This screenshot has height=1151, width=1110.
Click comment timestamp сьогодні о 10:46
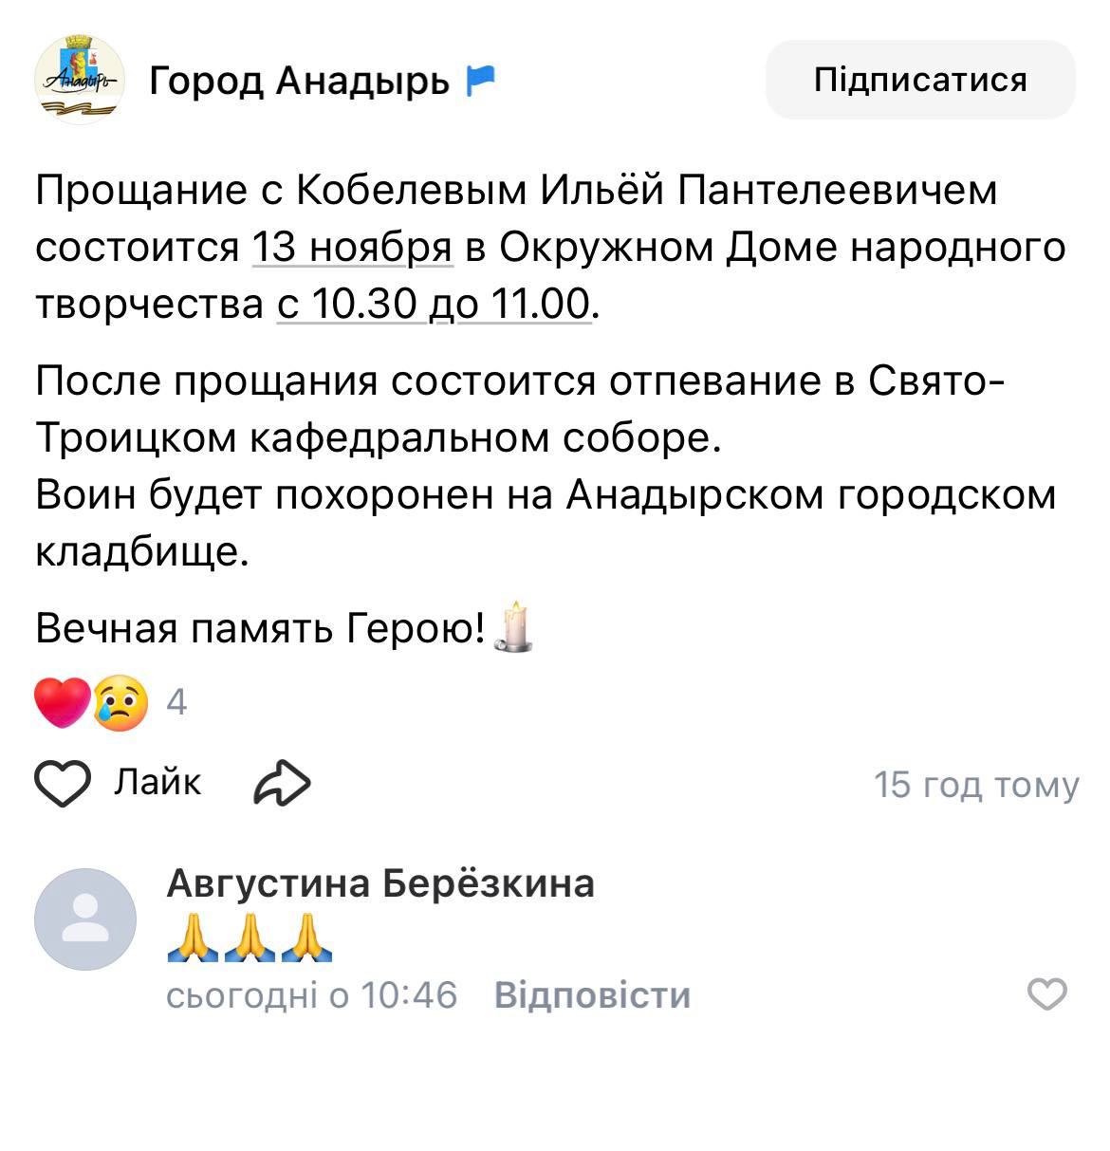click(311, 995)
